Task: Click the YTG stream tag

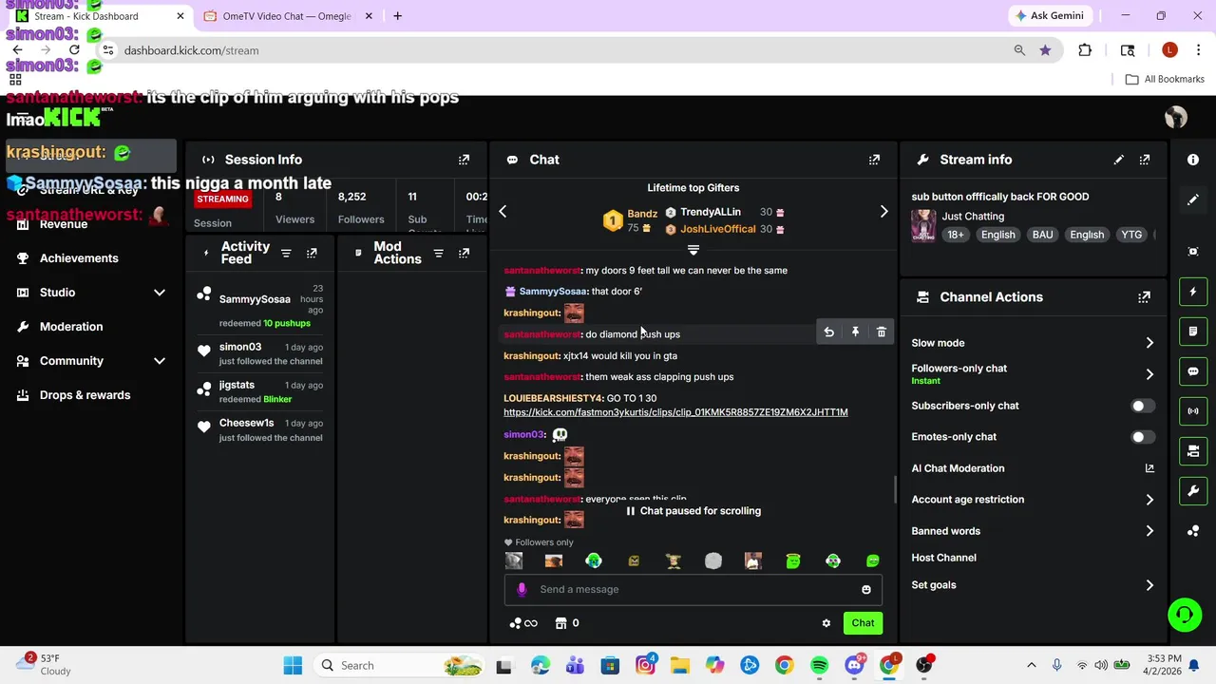Action: (1130, 235)
